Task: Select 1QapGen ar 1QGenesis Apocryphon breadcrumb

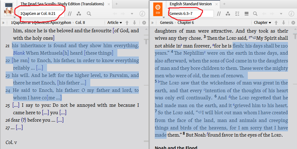Action: 41,23
